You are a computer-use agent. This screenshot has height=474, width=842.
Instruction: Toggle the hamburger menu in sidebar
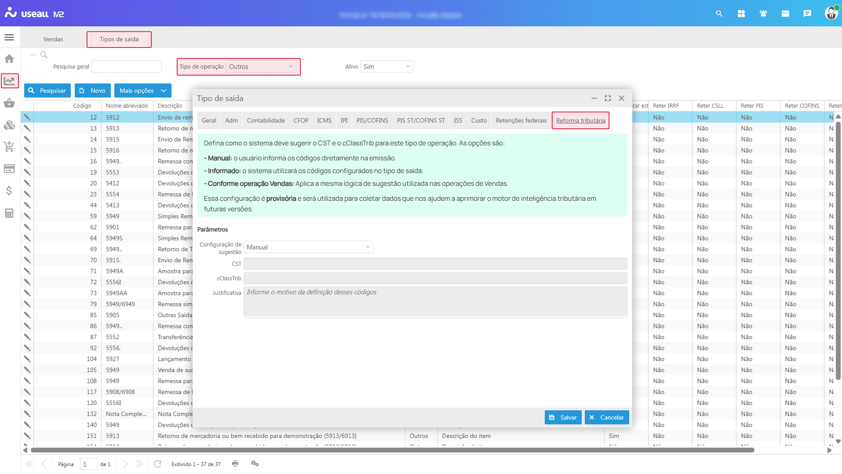[9, 37]
